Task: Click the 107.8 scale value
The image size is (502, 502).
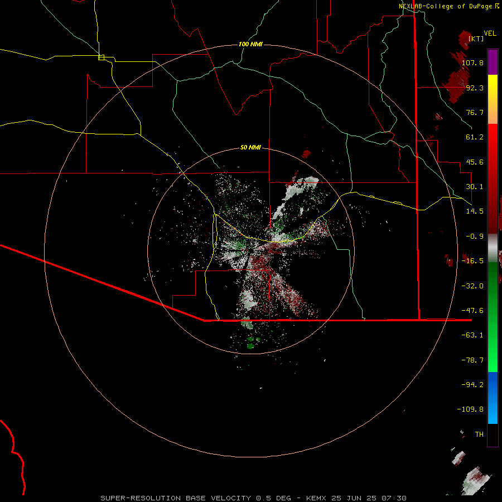Action: (x=472, y=62)
